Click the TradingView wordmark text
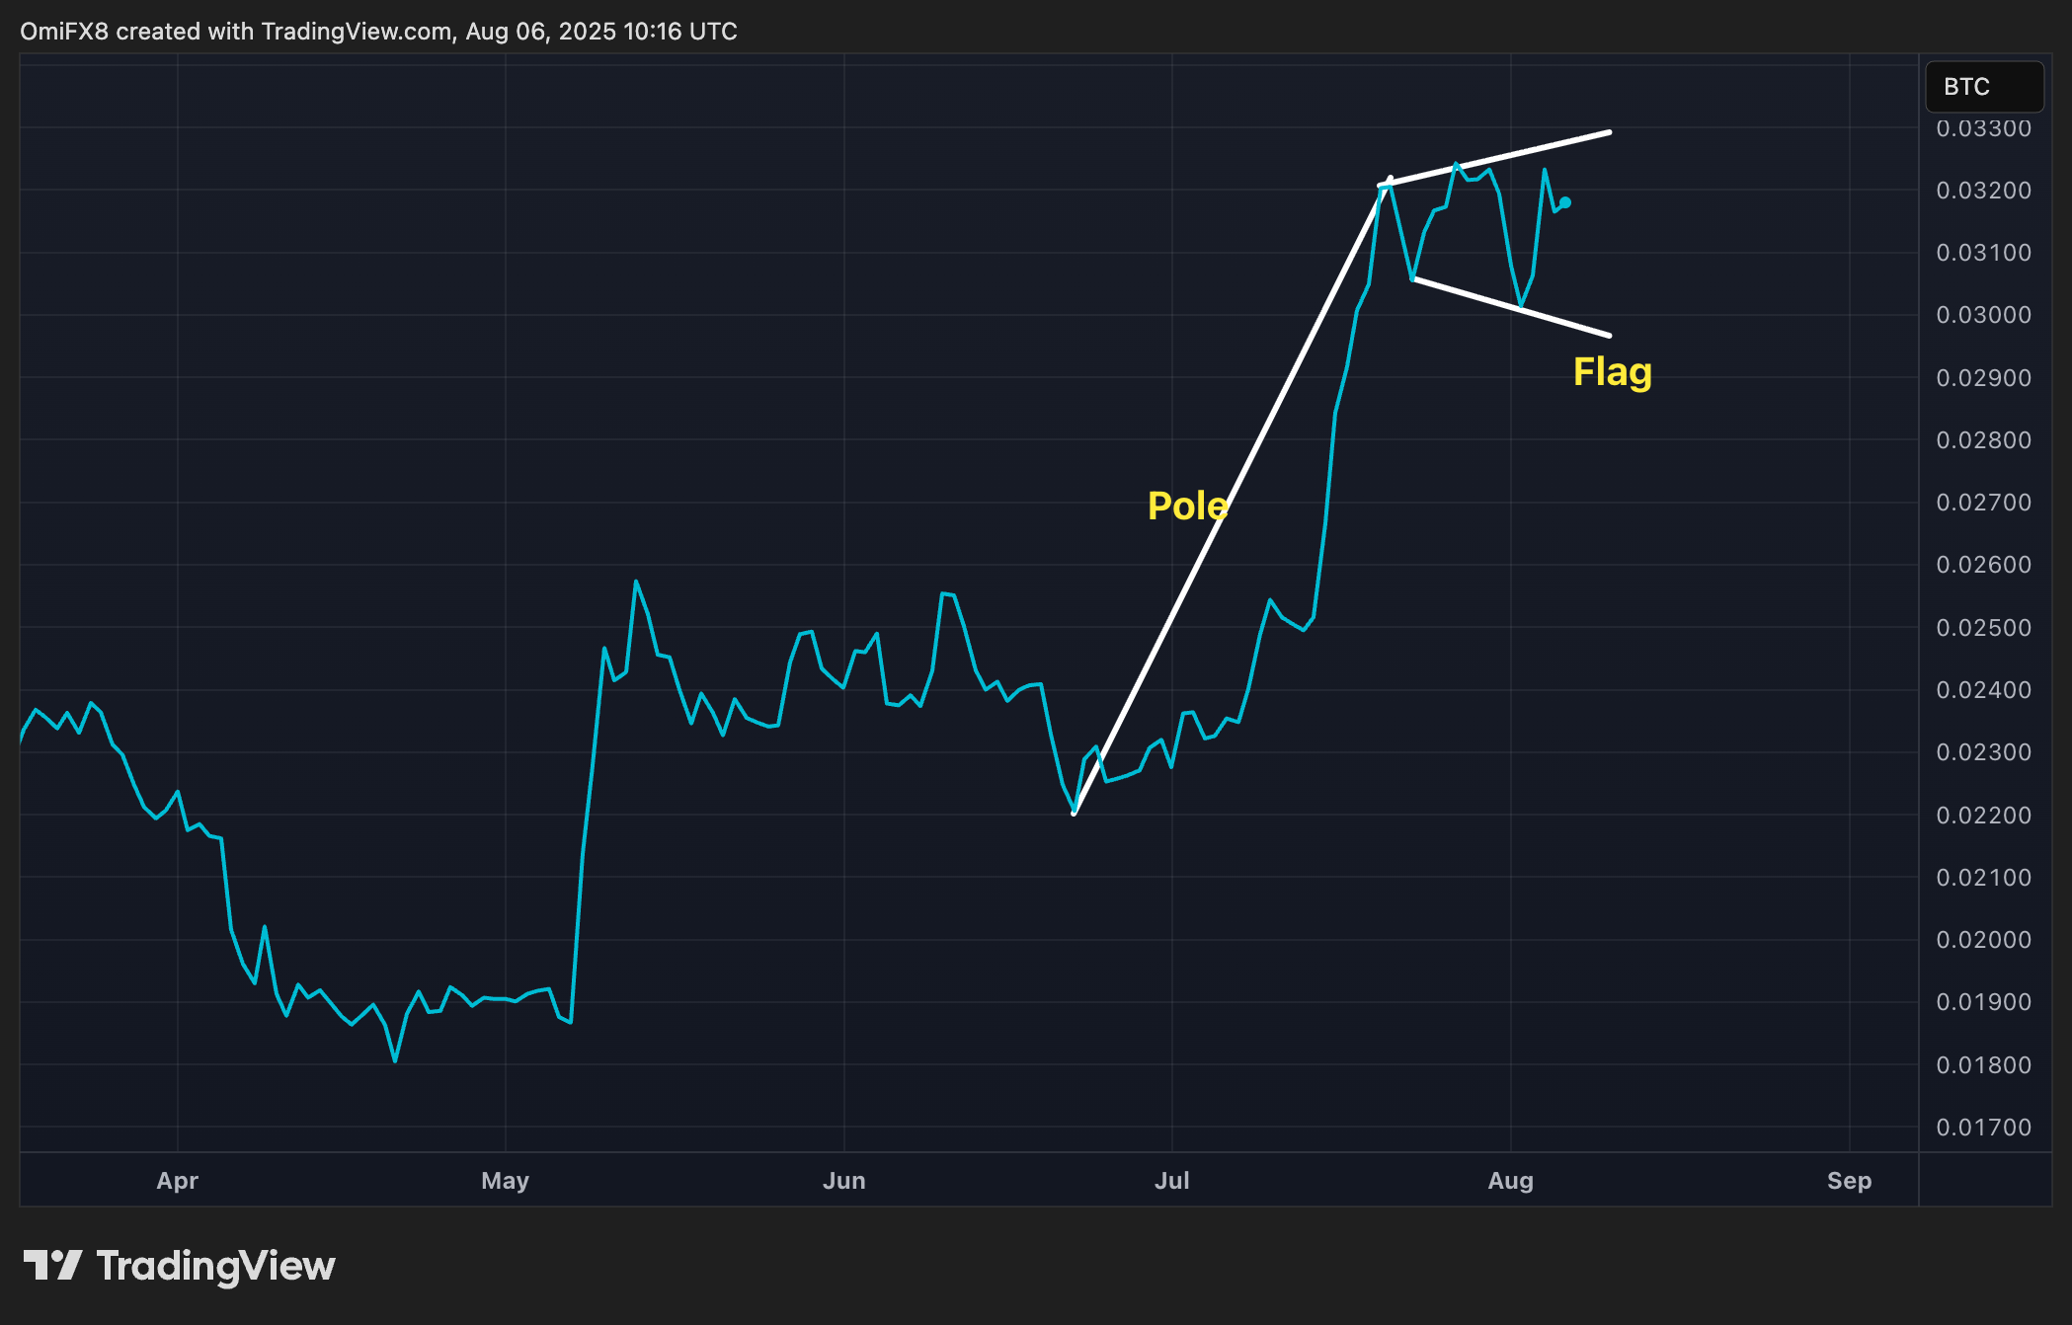Screen dimensions: 2072x1325 pos(215,1267)
